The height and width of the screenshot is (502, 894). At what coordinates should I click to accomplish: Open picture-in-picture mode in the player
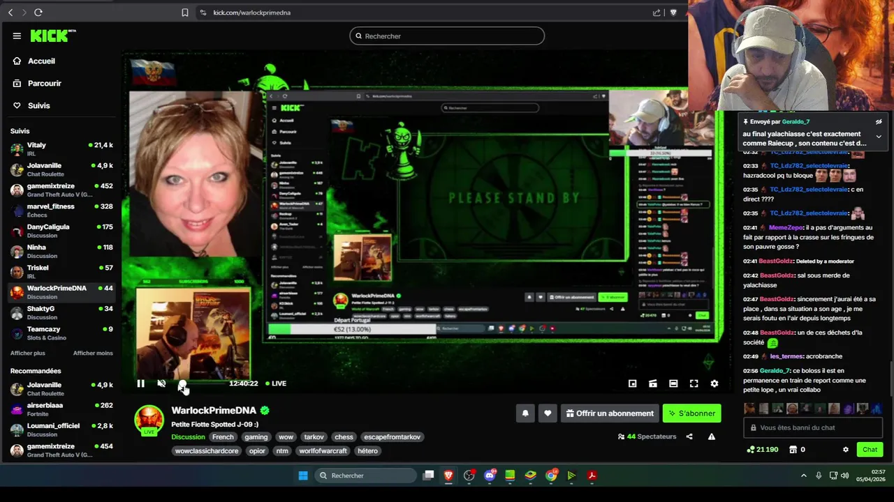632,383
